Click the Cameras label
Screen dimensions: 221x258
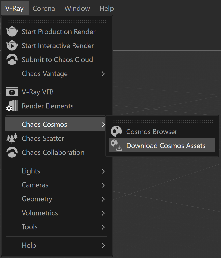point(35,185)
